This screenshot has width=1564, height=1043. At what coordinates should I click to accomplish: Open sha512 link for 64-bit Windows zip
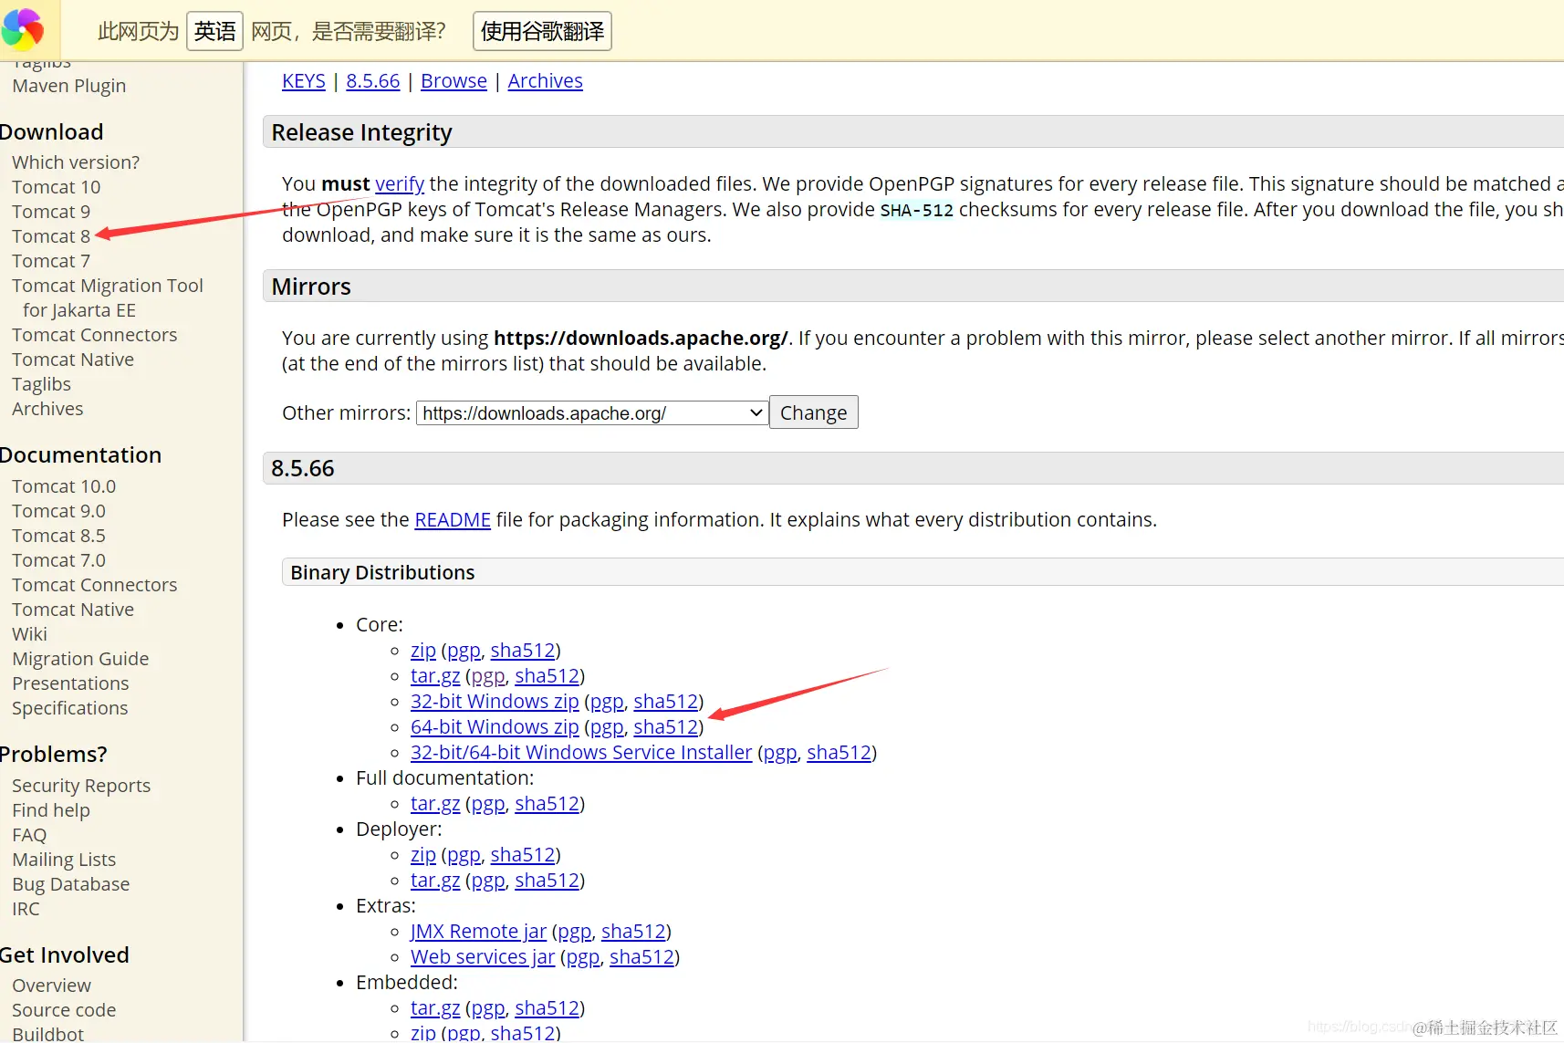point(666,727)
